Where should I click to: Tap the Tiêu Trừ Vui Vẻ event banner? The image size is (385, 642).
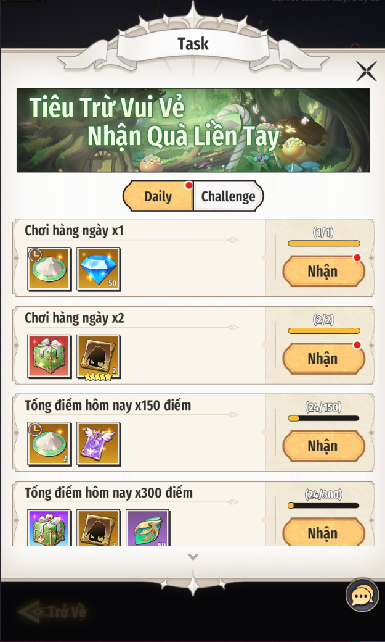click(x=193, y=130)
